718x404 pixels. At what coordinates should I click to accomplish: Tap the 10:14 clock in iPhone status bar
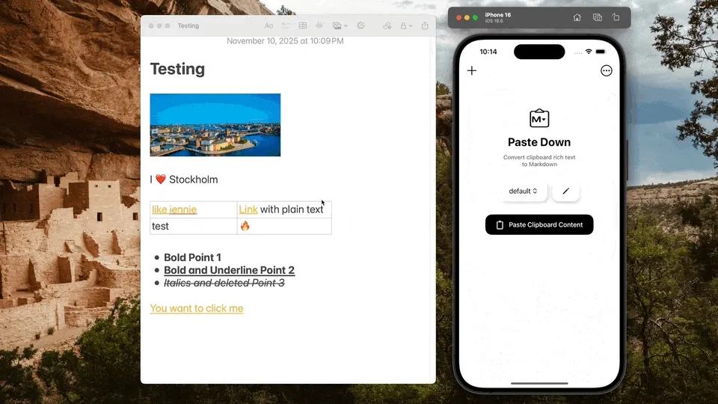[488, 52]
